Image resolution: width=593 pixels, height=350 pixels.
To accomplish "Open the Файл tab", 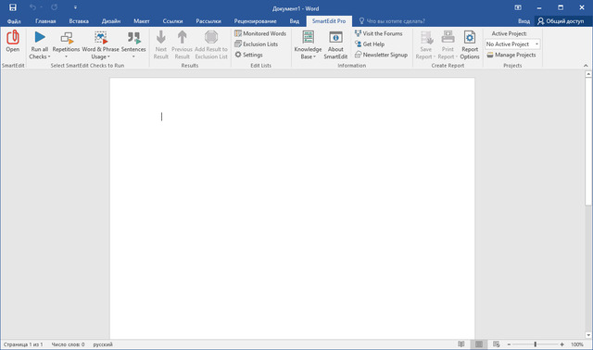I will (14, 21).
